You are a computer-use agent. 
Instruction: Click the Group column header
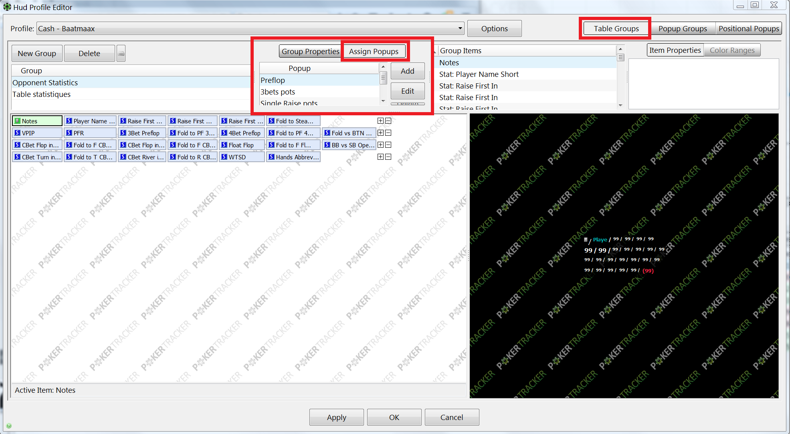[x=131, y=70]
